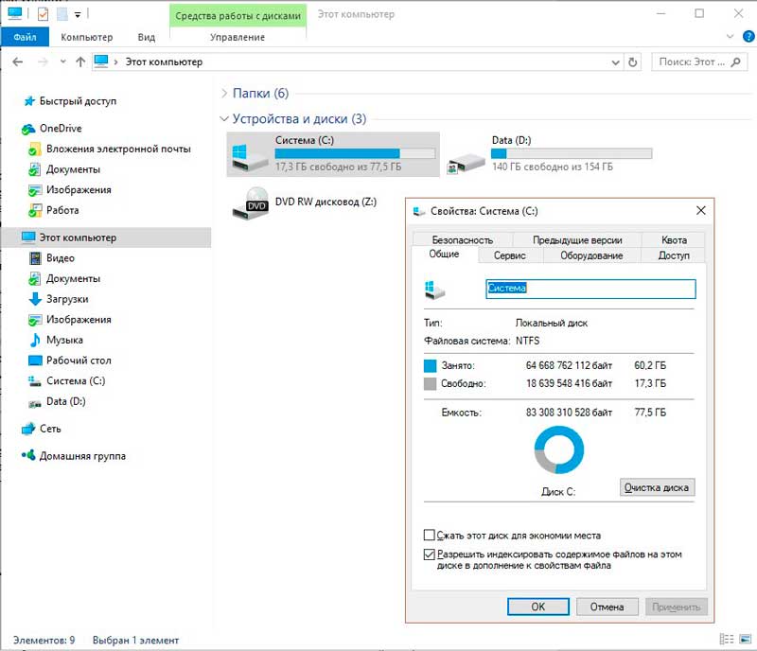757x651 pixels.
Task: Click the Очистка диска button
Action: point(658,487)
